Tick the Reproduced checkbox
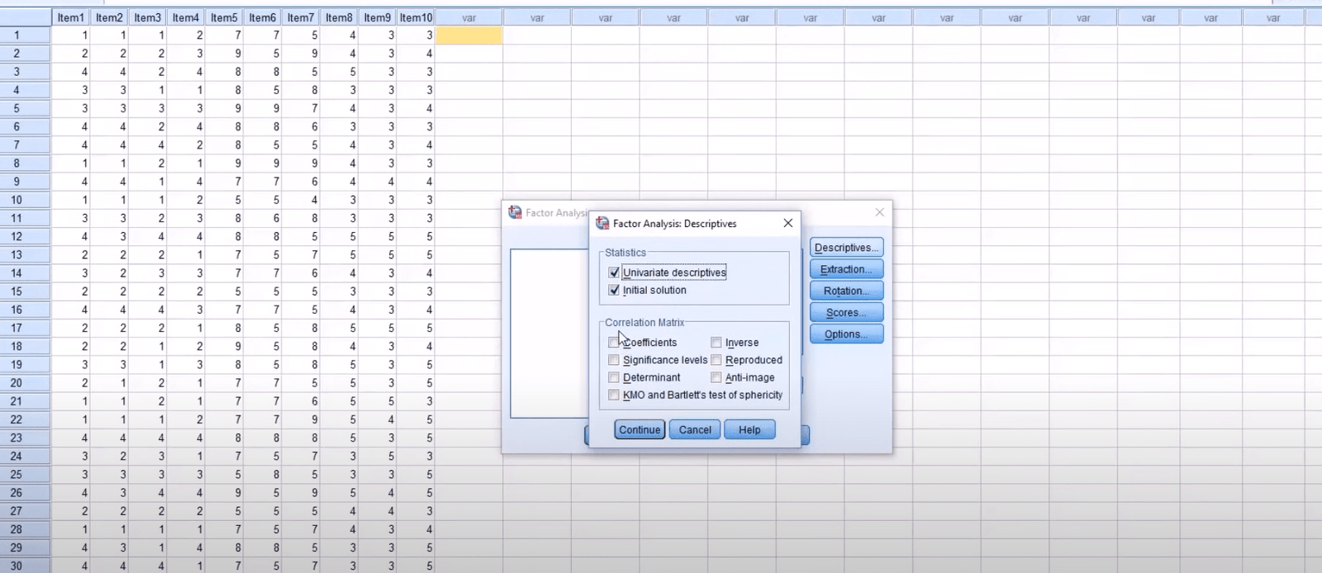The height and width of the screenshot is (573, 1322). 716,360
